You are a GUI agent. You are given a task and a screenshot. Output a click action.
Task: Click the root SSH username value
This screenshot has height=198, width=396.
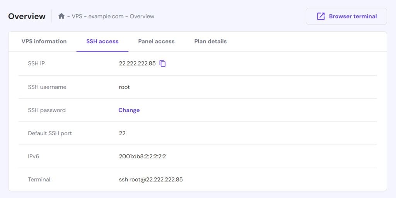tap(124, 87)
